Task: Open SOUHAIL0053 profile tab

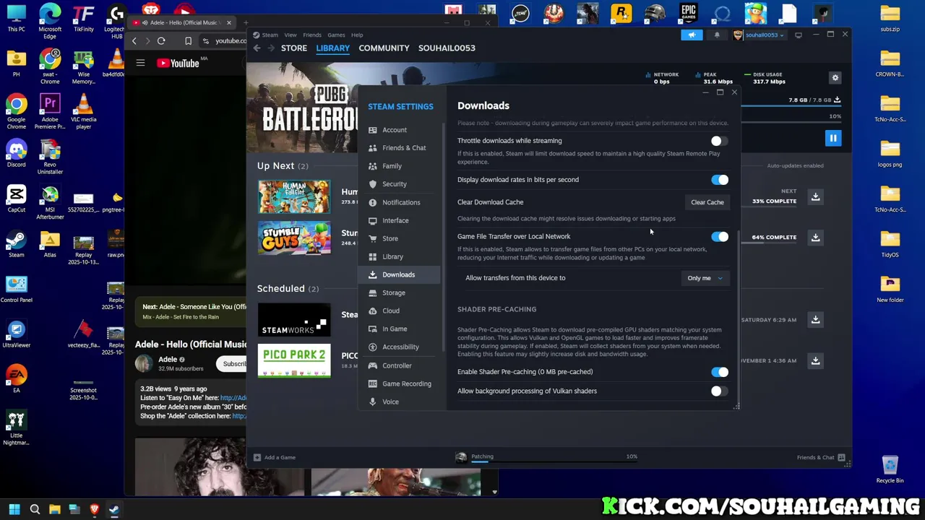Action: tap(447, 48)
